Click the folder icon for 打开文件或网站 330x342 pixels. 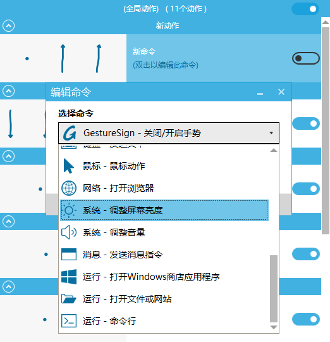(x=69, y=298)
